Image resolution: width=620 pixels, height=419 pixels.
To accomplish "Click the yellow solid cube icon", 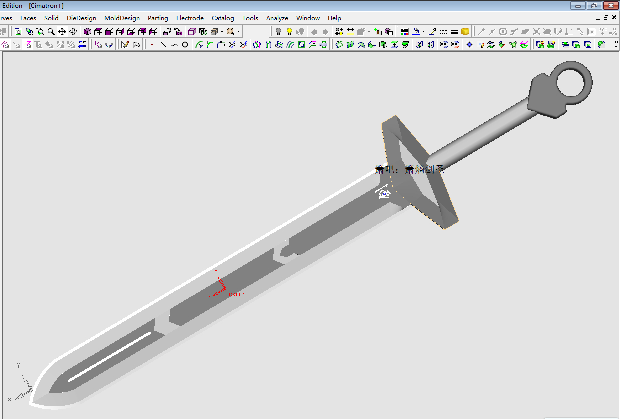I will 465,31.
